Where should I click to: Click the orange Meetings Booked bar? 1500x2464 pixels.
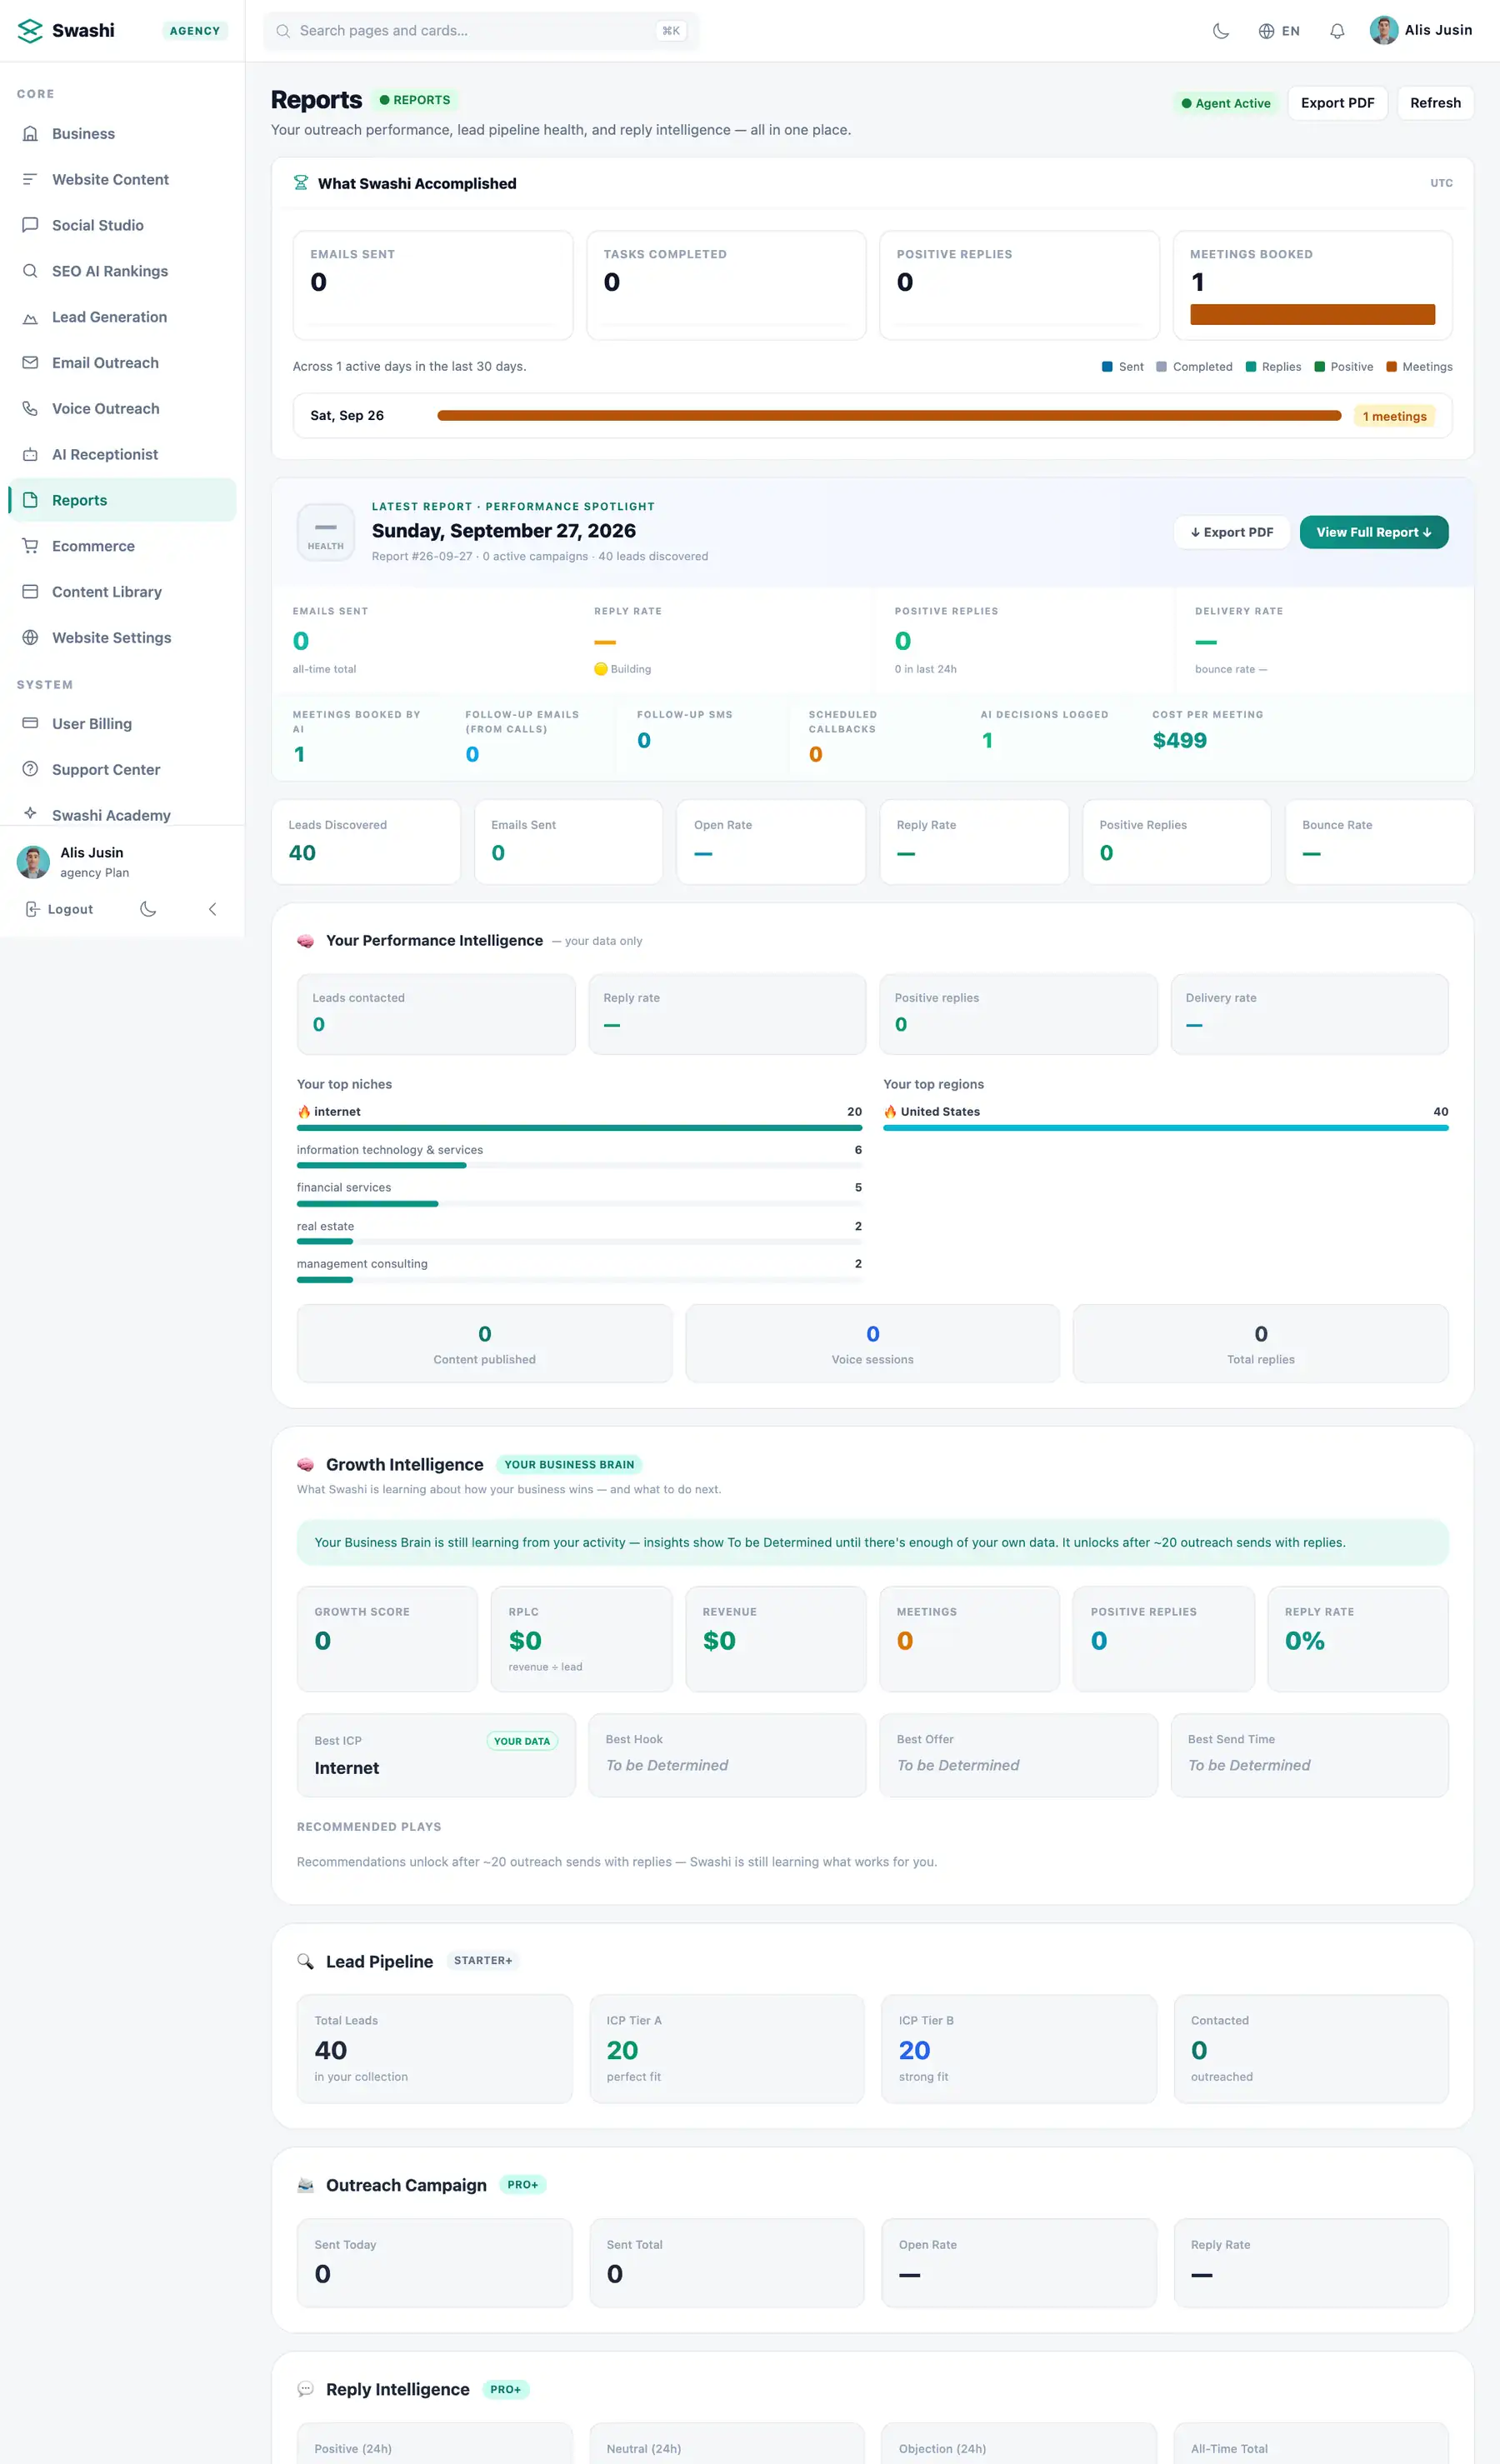coord(1312,314)
